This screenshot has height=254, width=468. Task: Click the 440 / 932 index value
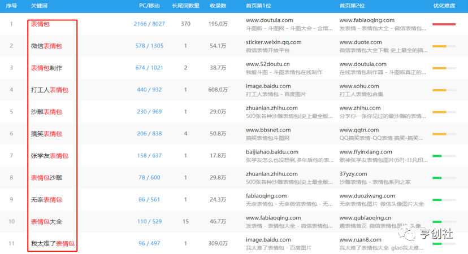pyautogui.click(x=149, y=90)
